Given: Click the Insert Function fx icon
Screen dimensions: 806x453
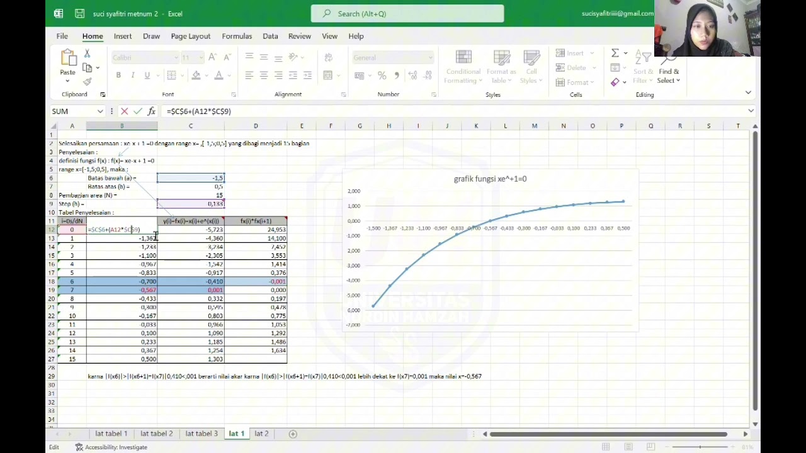Looking at the screenshot, I should click(152, 111).
